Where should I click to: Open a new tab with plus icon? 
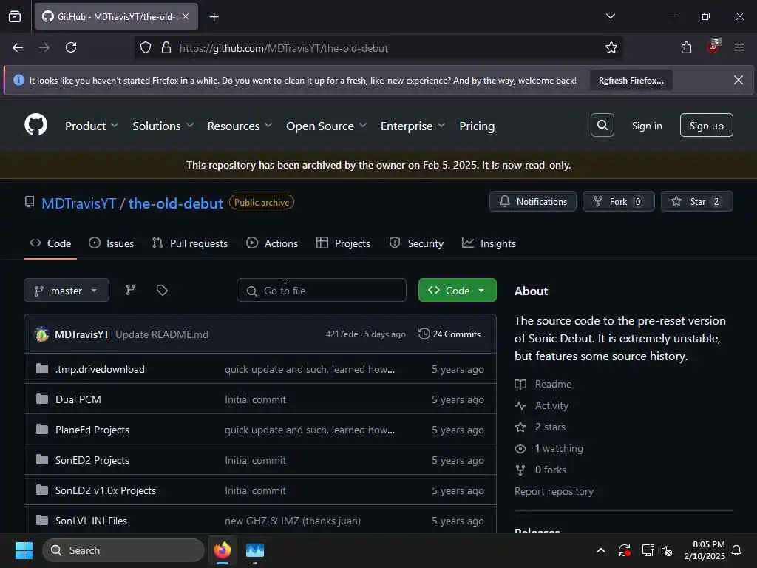(x=214, y=17)
